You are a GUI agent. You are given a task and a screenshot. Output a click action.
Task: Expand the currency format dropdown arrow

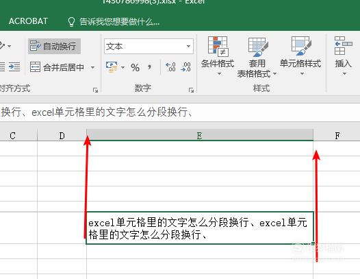coord(123,67)
